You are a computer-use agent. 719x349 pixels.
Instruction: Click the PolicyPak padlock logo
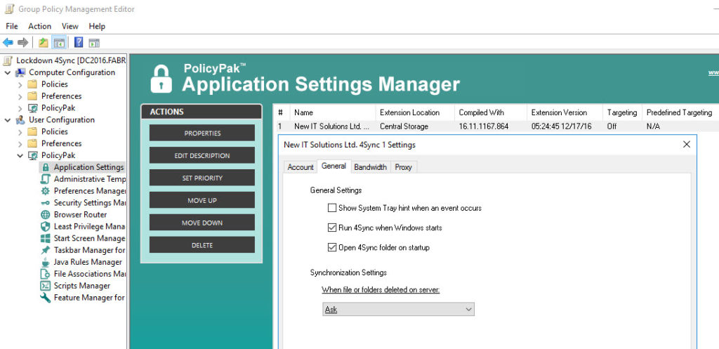click(x=161, y=79)
